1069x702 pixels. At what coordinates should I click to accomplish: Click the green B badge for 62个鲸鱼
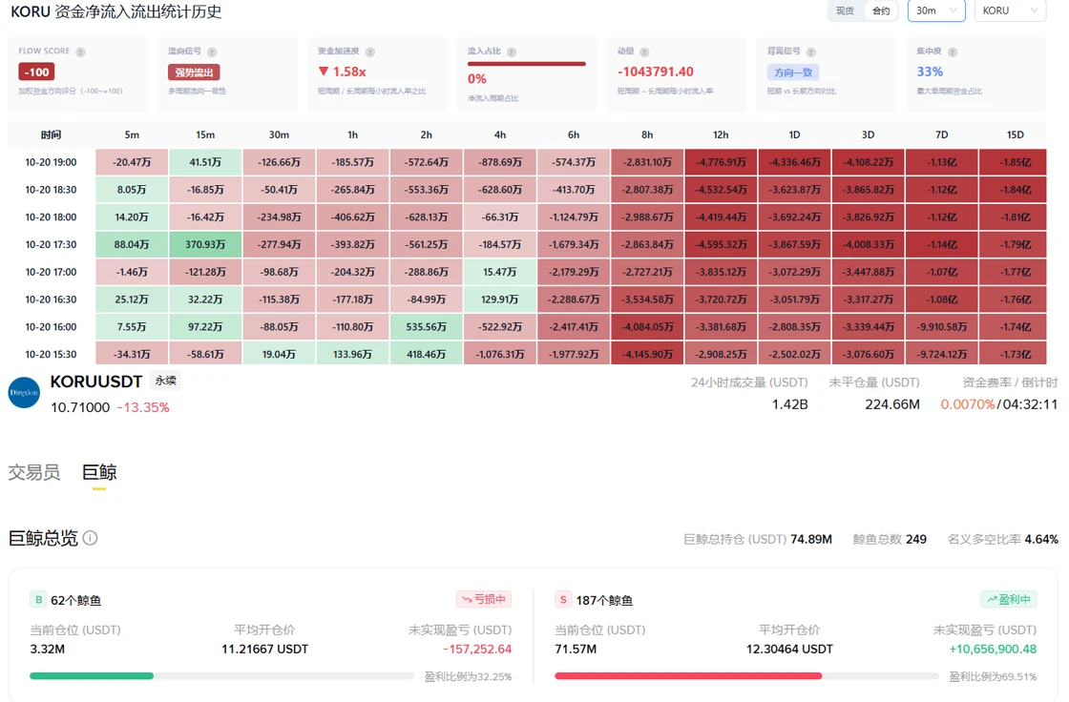pyautogui.click(x=38, y=600)
